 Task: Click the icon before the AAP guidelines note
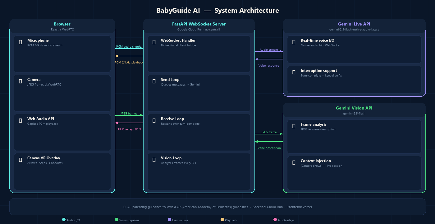click(125, 207)
